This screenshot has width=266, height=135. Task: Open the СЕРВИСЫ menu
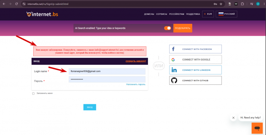click(x=161, y=14)
